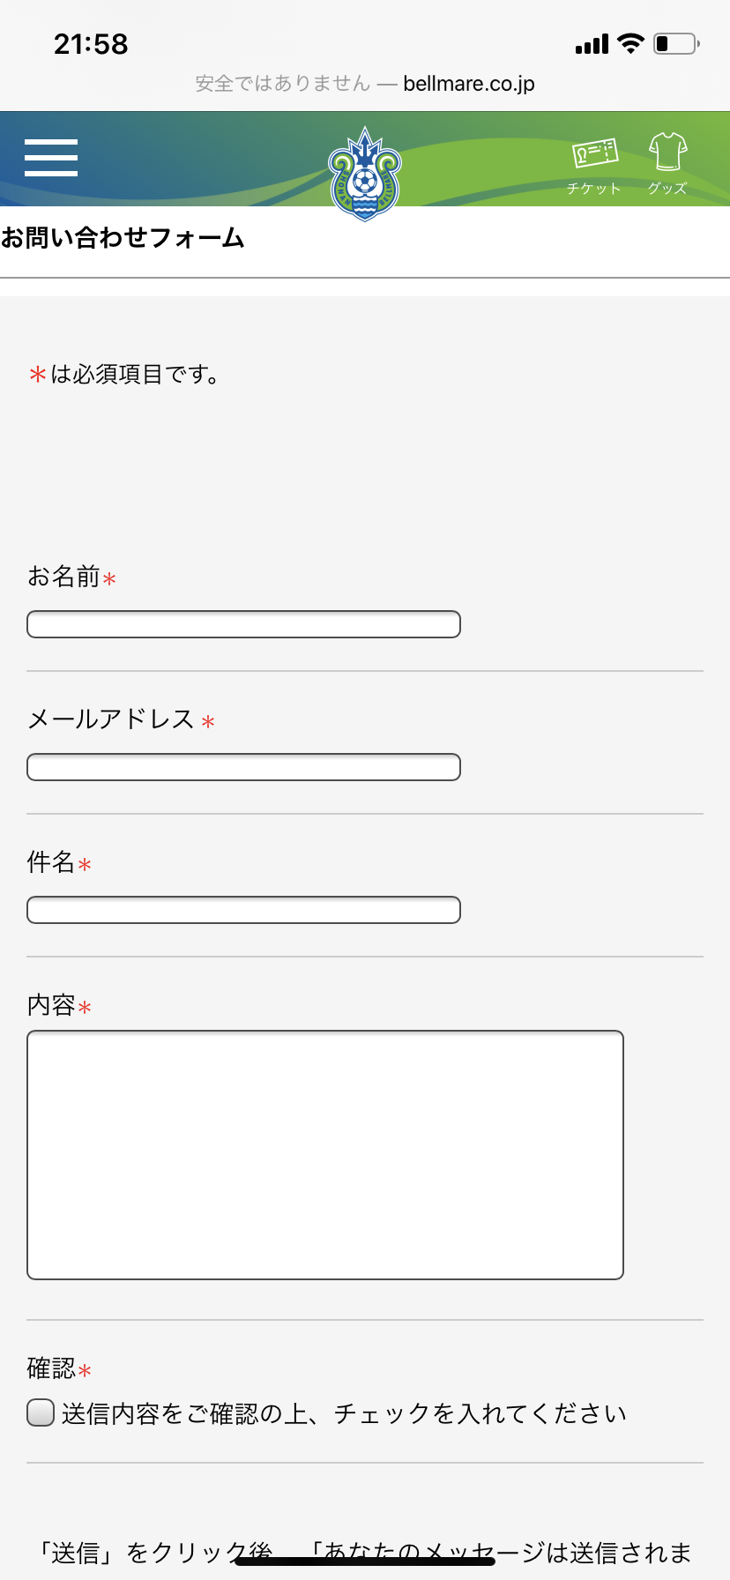The width and height of the screenshot is (730, 1580).
Task: Tap the お問い合わせフォーム page heading
Action: [123, 238]
